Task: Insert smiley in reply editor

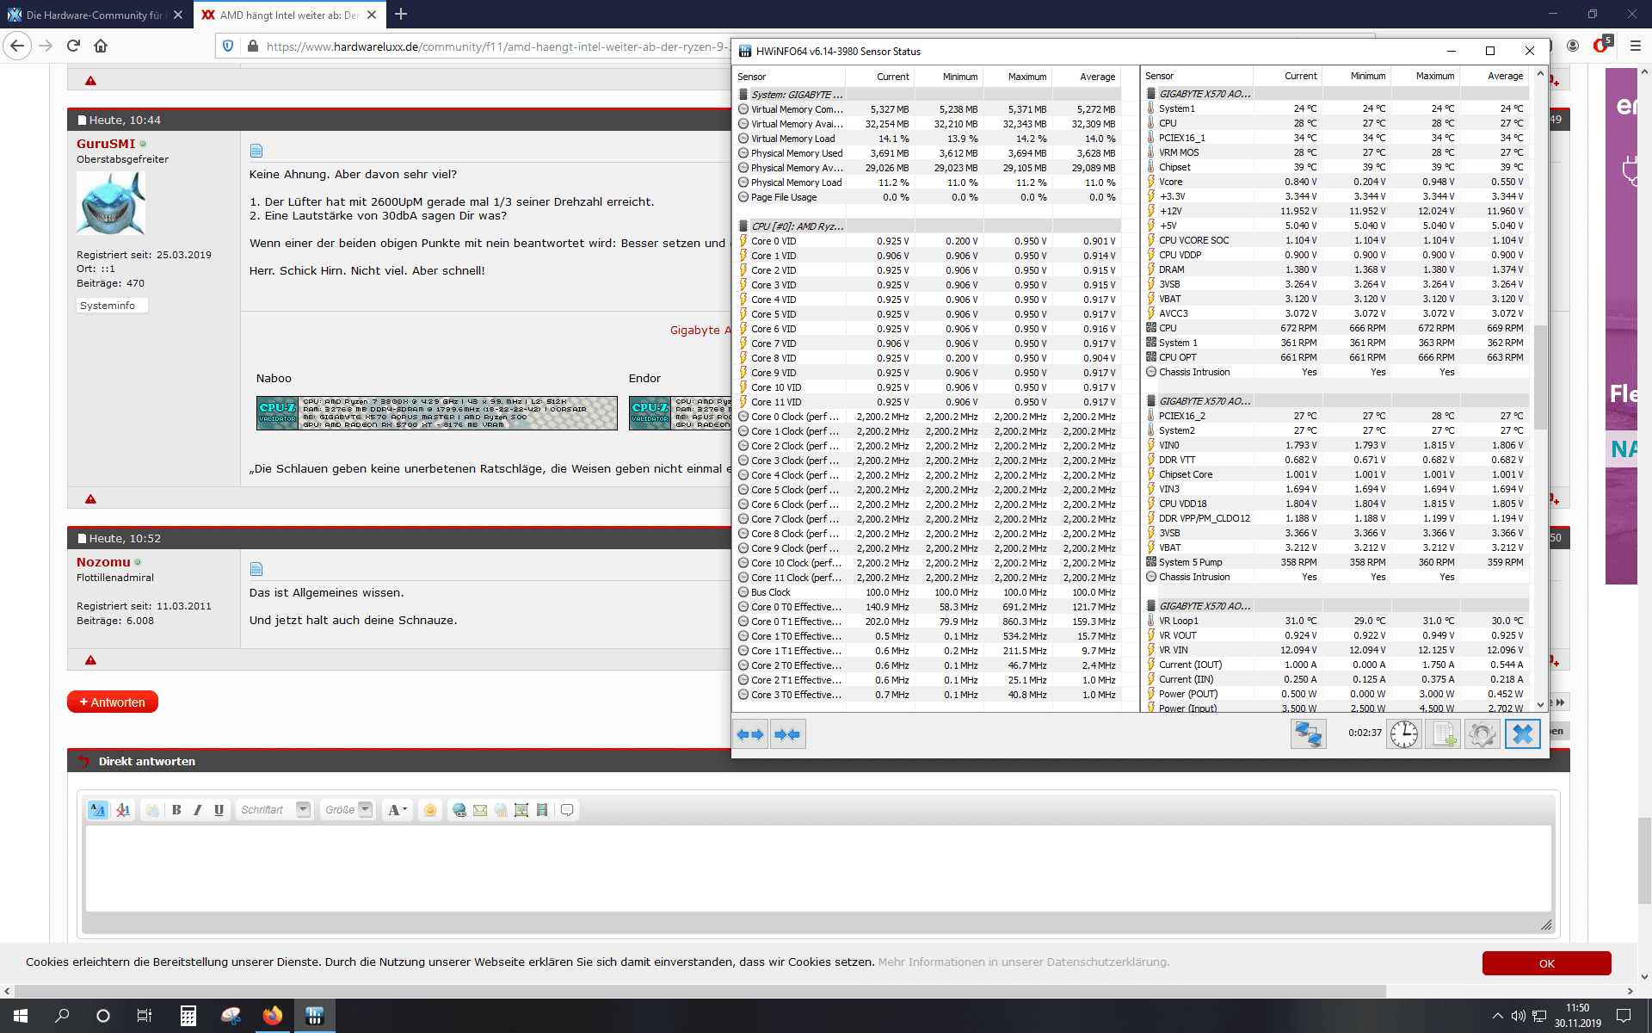Action: 430,810
